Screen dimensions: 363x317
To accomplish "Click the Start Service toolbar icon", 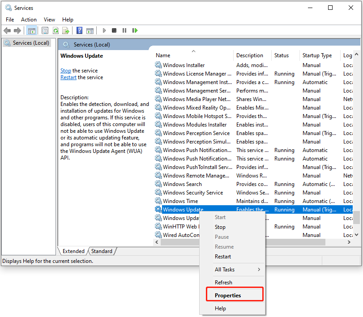I will (104, 30).
